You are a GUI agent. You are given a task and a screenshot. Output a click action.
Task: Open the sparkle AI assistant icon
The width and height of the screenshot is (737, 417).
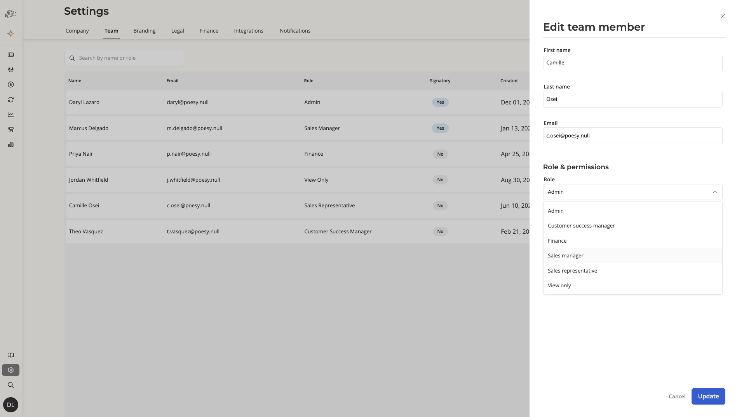[11, 34]
